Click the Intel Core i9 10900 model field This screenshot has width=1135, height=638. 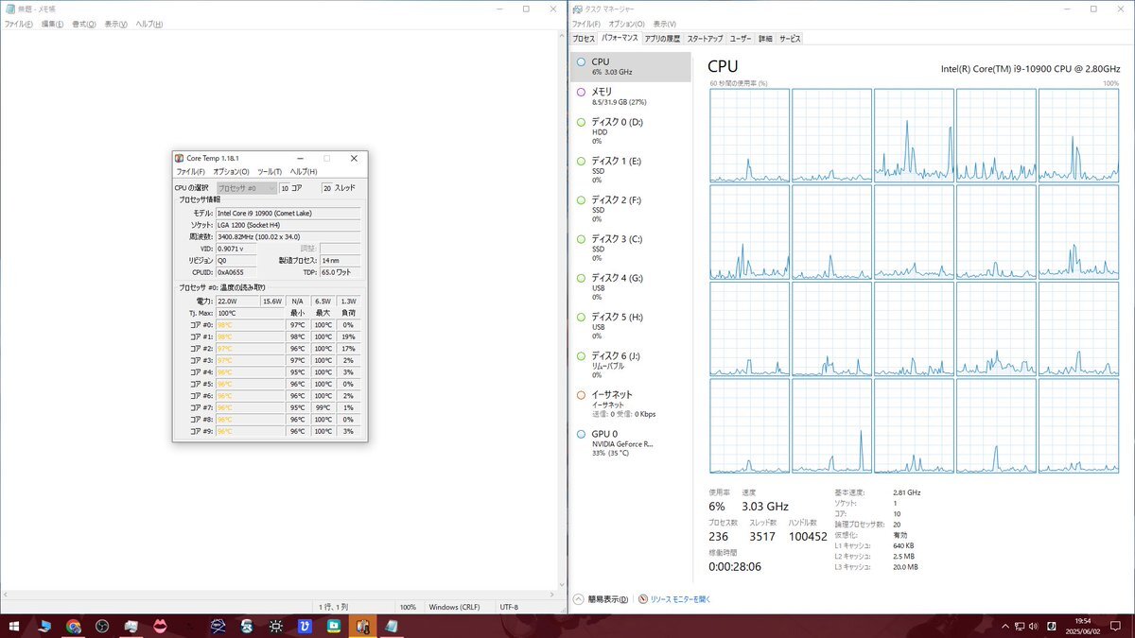tap(288, 213)
